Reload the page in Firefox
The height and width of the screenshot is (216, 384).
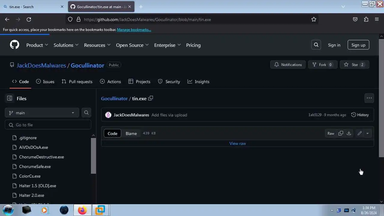(29, 19)
